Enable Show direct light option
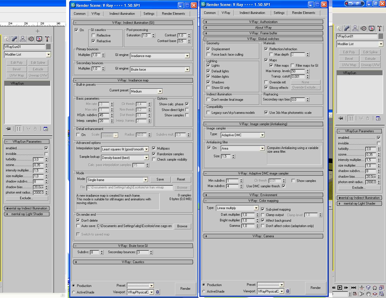The image size is (386, 298). tap(187, 110)
